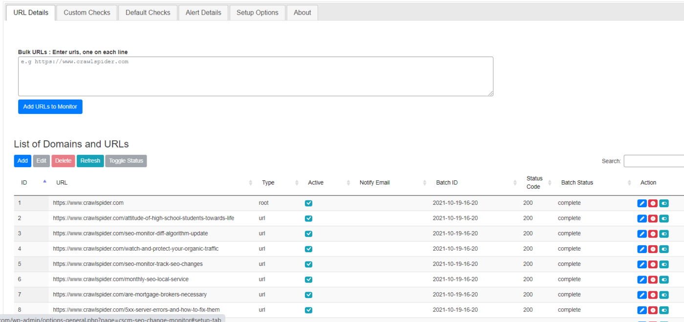Click the pink Delete button above table
The height and width of the screenshot is (322, 684).
[63, 161]
